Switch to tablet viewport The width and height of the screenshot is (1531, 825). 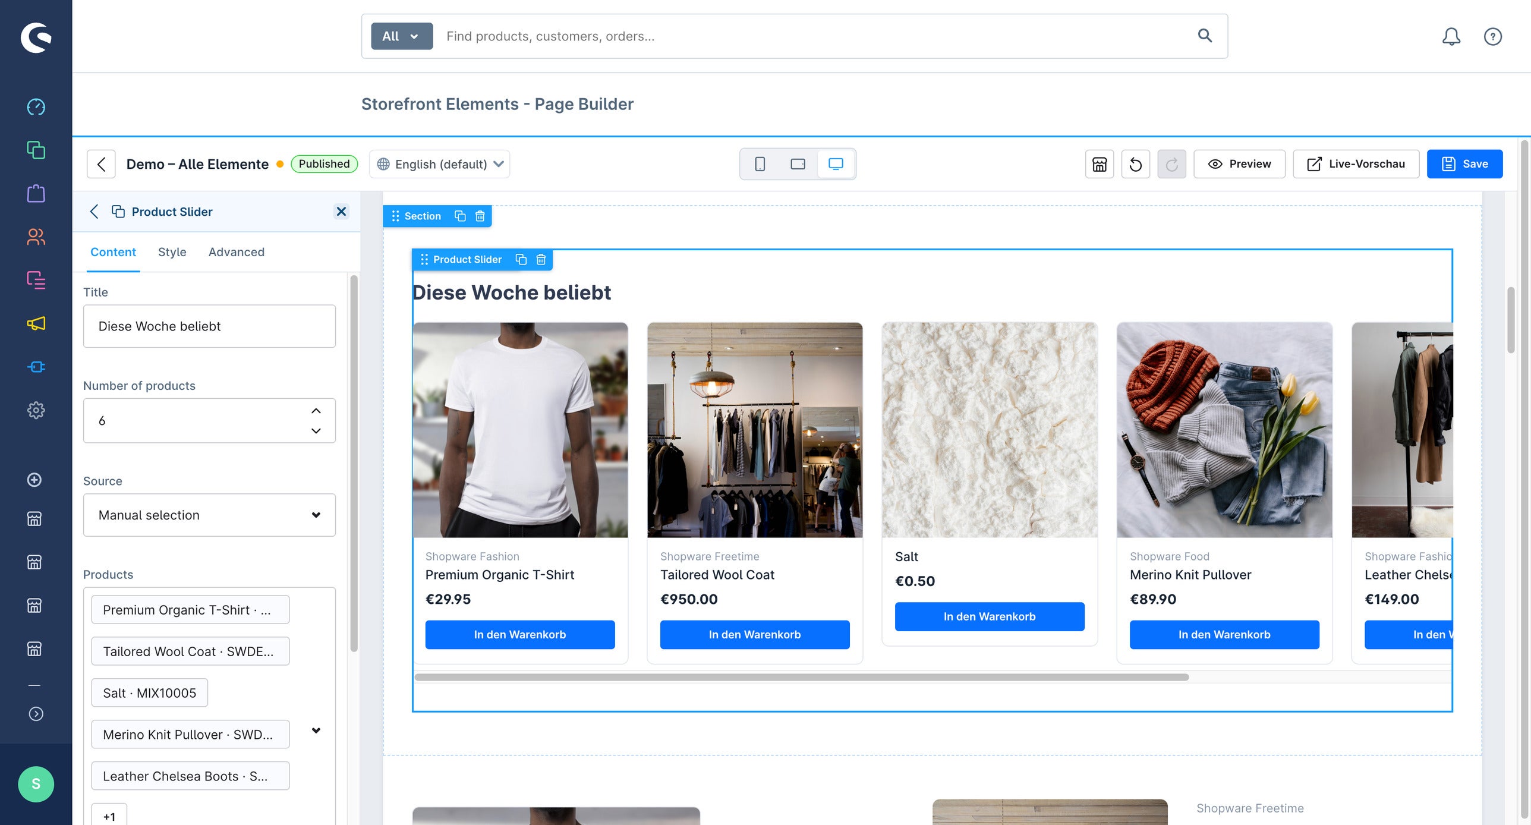tap(798, 164)
